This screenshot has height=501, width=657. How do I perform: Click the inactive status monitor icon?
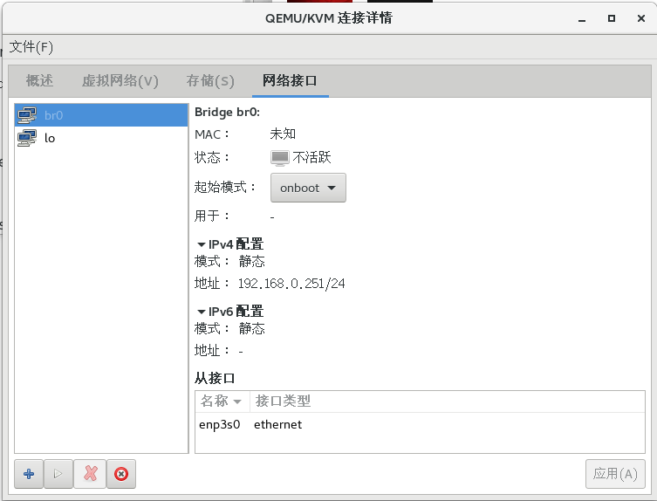[x=279, y=158]
